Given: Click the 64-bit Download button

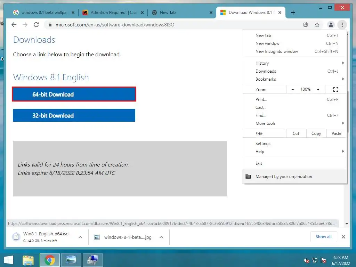Looking at the screenshot, I should point(74,94).
